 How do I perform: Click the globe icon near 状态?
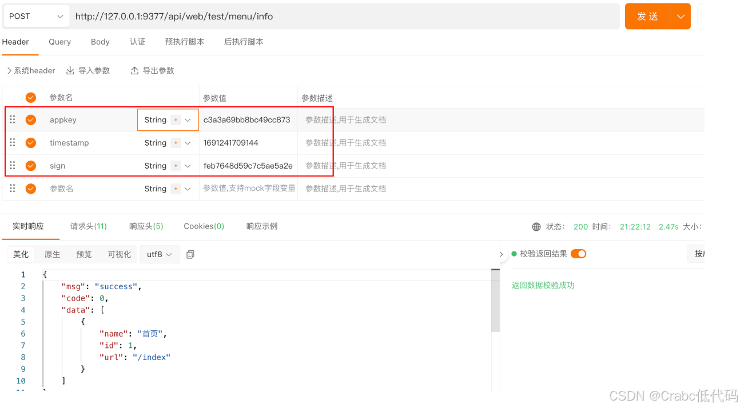535,226
